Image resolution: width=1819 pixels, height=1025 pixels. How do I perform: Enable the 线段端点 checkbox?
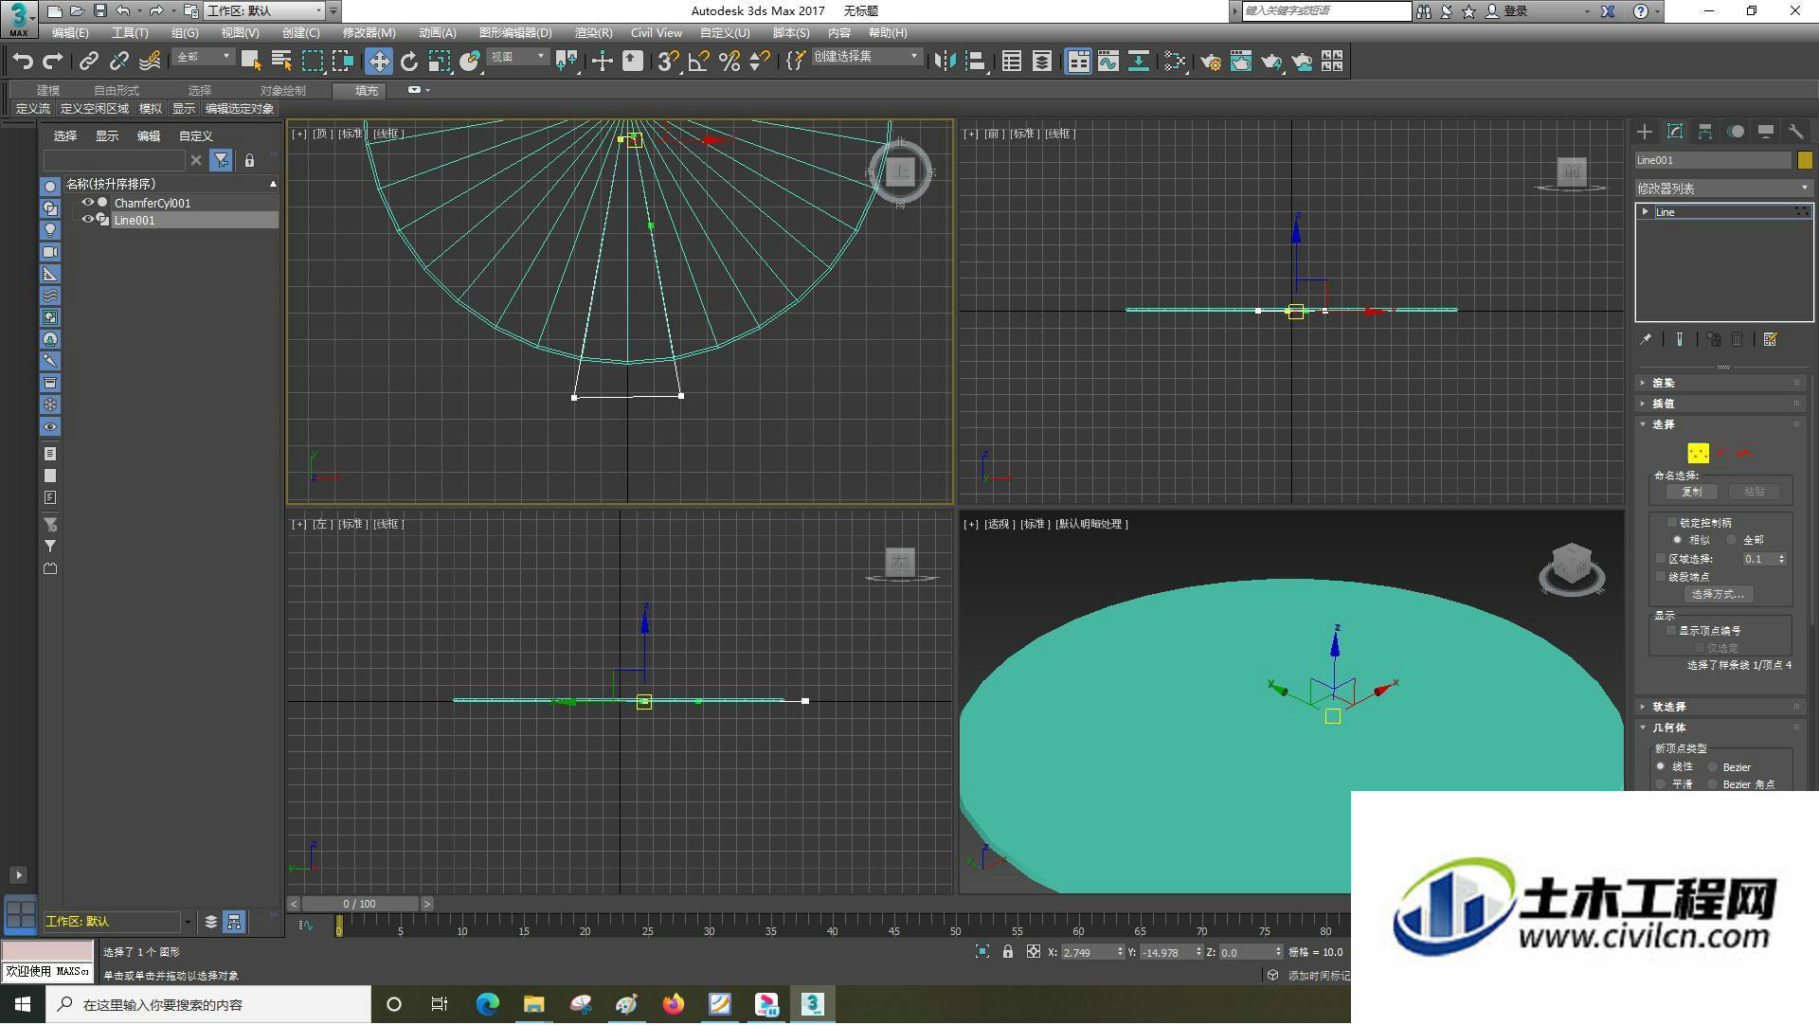1661,576
